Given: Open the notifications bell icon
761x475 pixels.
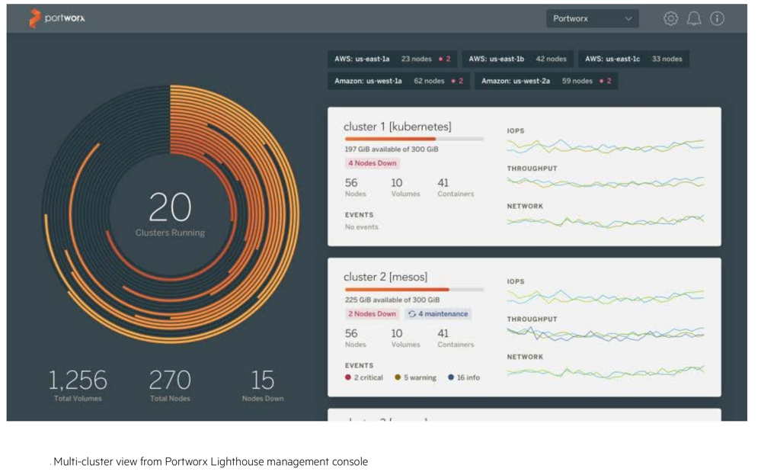Looking at the screenshot, I should click(x=694, y=18).
